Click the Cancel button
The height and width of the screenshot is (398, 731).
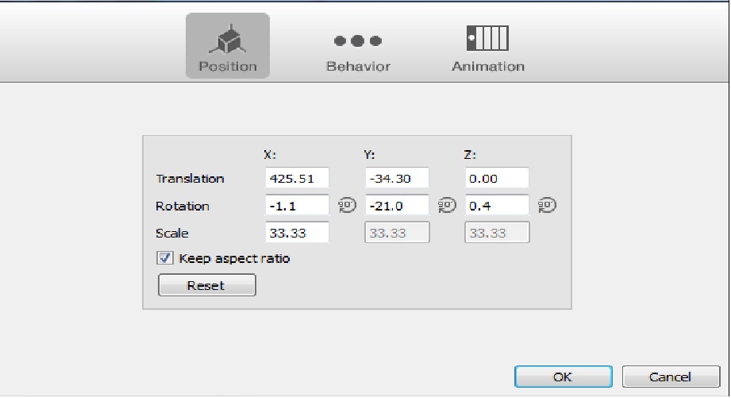pos(670,377)
